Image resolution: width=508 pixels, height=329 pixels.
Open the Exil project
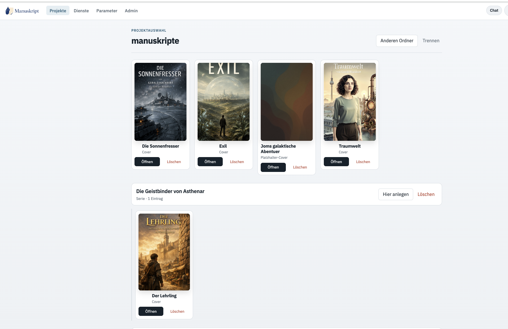click(210, 162)
